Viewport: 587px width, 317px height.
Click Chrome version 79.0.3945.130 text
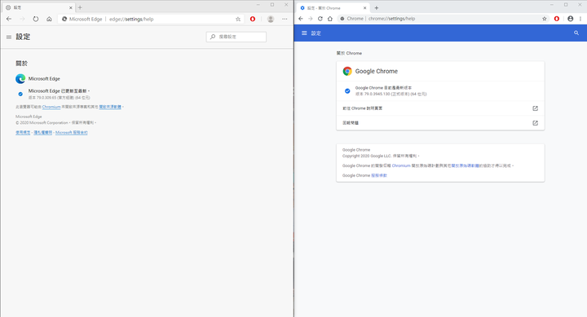pos(391,94)
